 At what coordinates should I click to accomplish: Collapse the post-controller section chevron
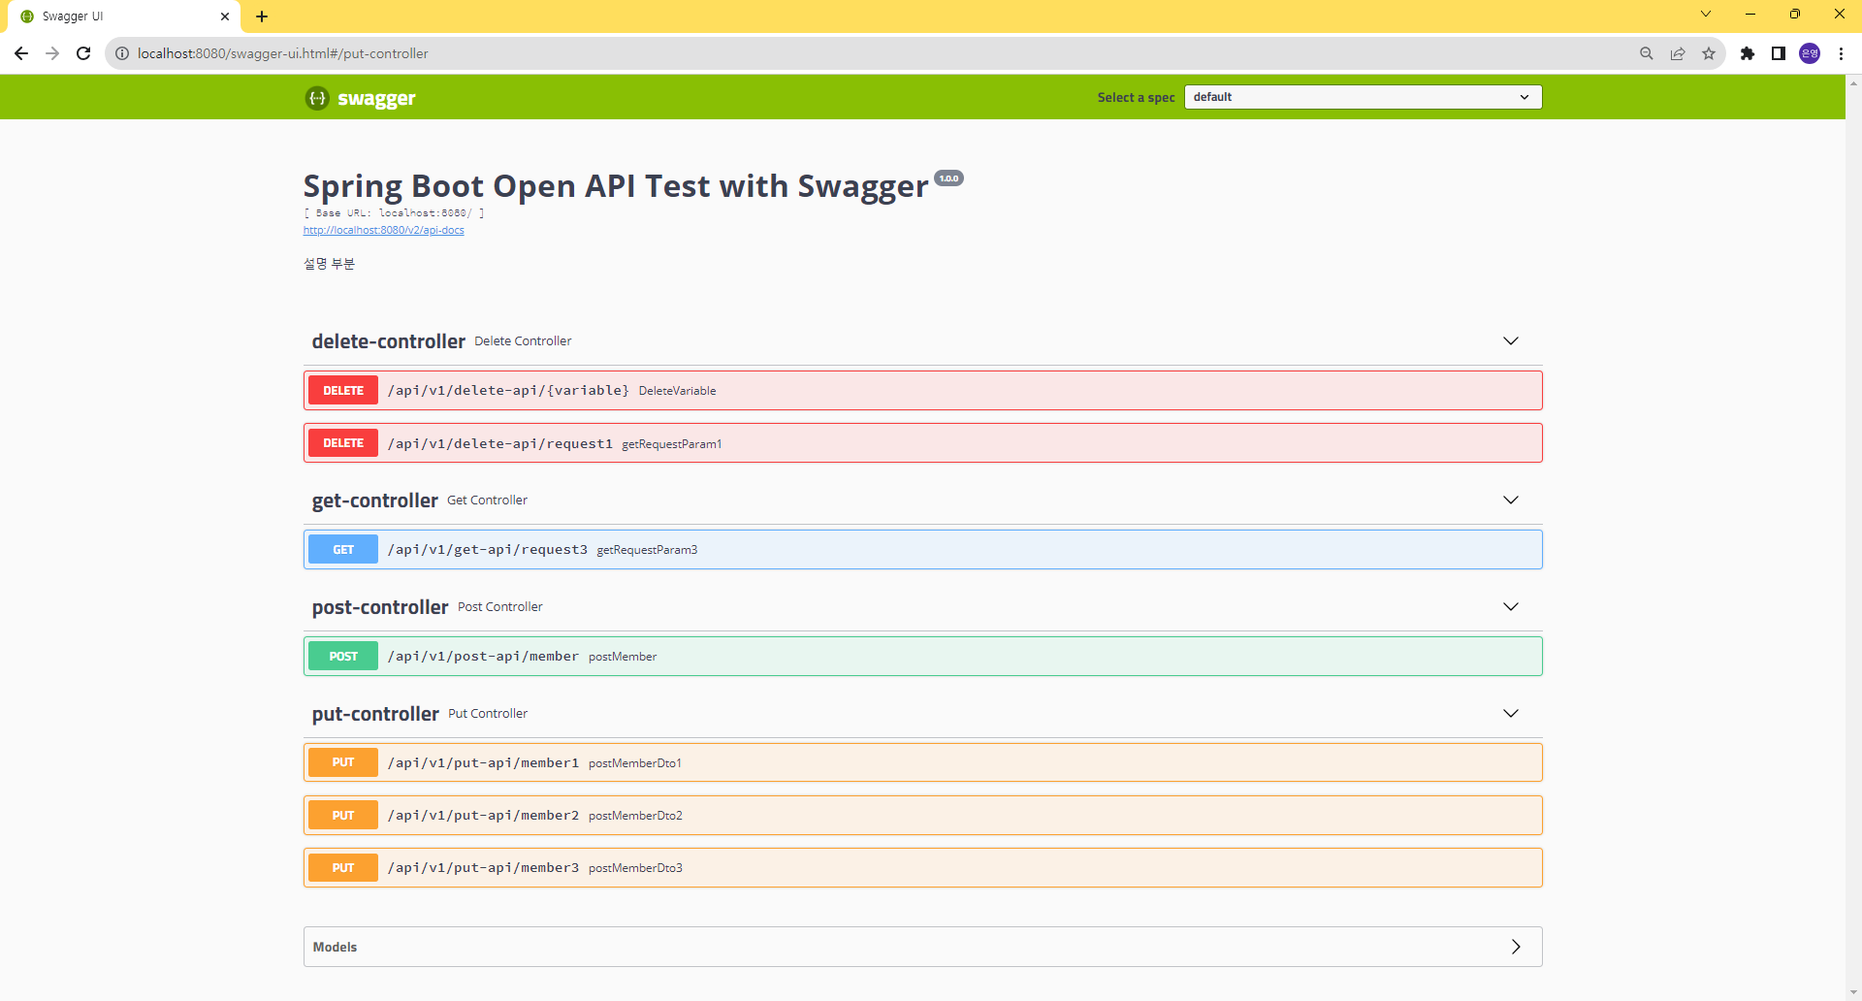click(1510, 606)
